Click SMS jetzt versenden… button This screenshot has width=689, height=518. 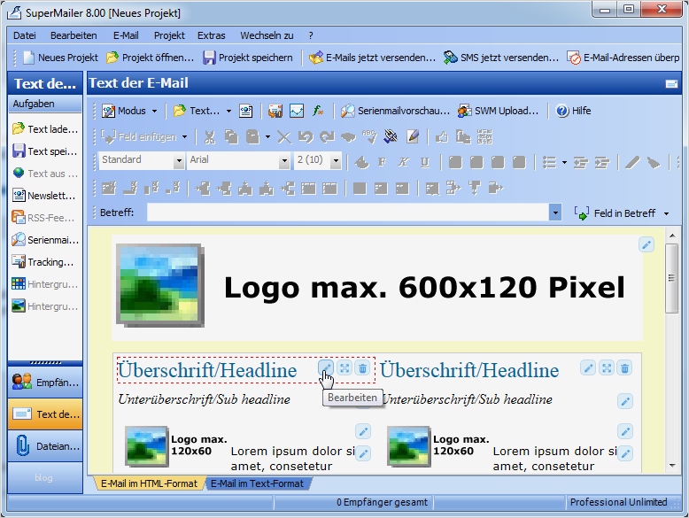pos(501,58)
